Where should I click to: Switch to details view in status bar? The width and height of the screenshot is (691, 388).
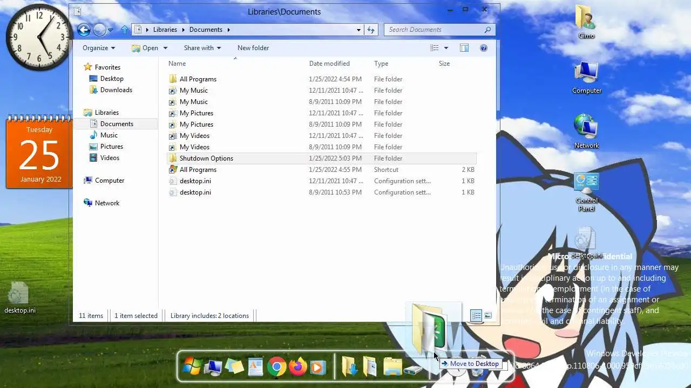(x=476, y=316)
